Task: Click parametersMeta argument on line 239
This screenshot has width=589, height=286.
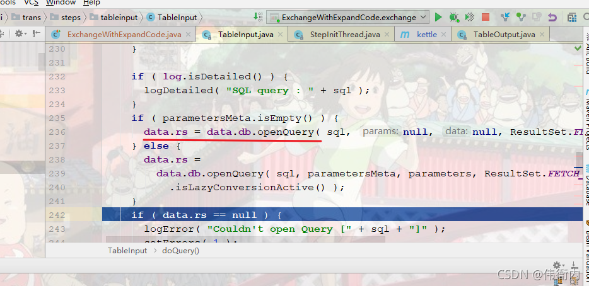Action: click(x=351, y=173)
